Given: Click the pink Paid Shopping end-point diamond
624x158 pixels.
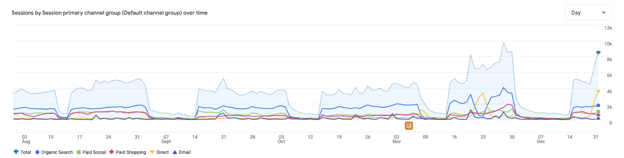Looking at the screenshot, I should 598,115.
